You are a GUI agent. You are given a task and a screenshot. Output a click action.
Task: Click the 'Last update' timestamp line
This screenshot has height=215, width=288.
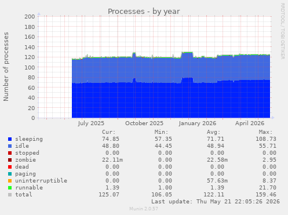click(216, 202)
